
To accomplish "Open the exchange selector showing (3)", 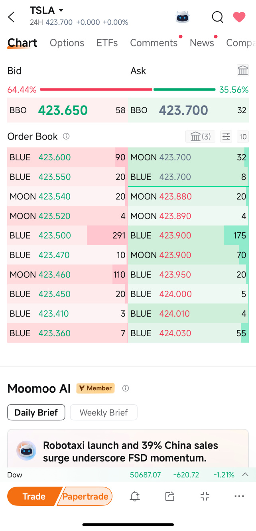I will click(x=201, y=137).
